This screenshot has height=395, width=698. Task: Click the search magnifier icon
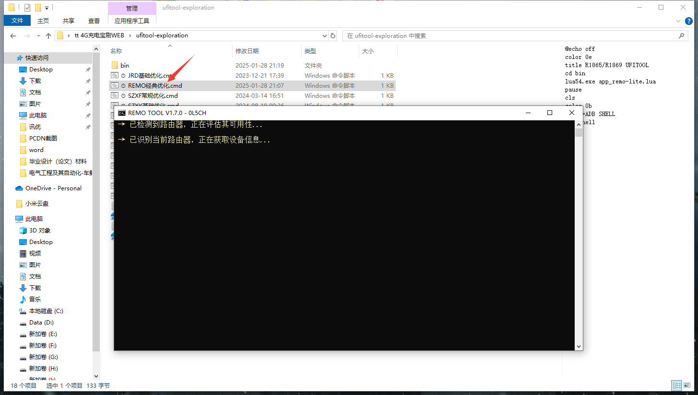click(681, 35)
